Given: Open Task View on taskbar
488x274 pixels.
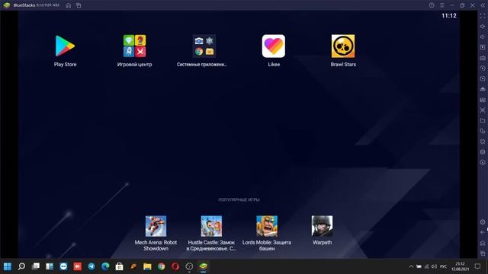Looking at the screenshot, I should 36,266.
